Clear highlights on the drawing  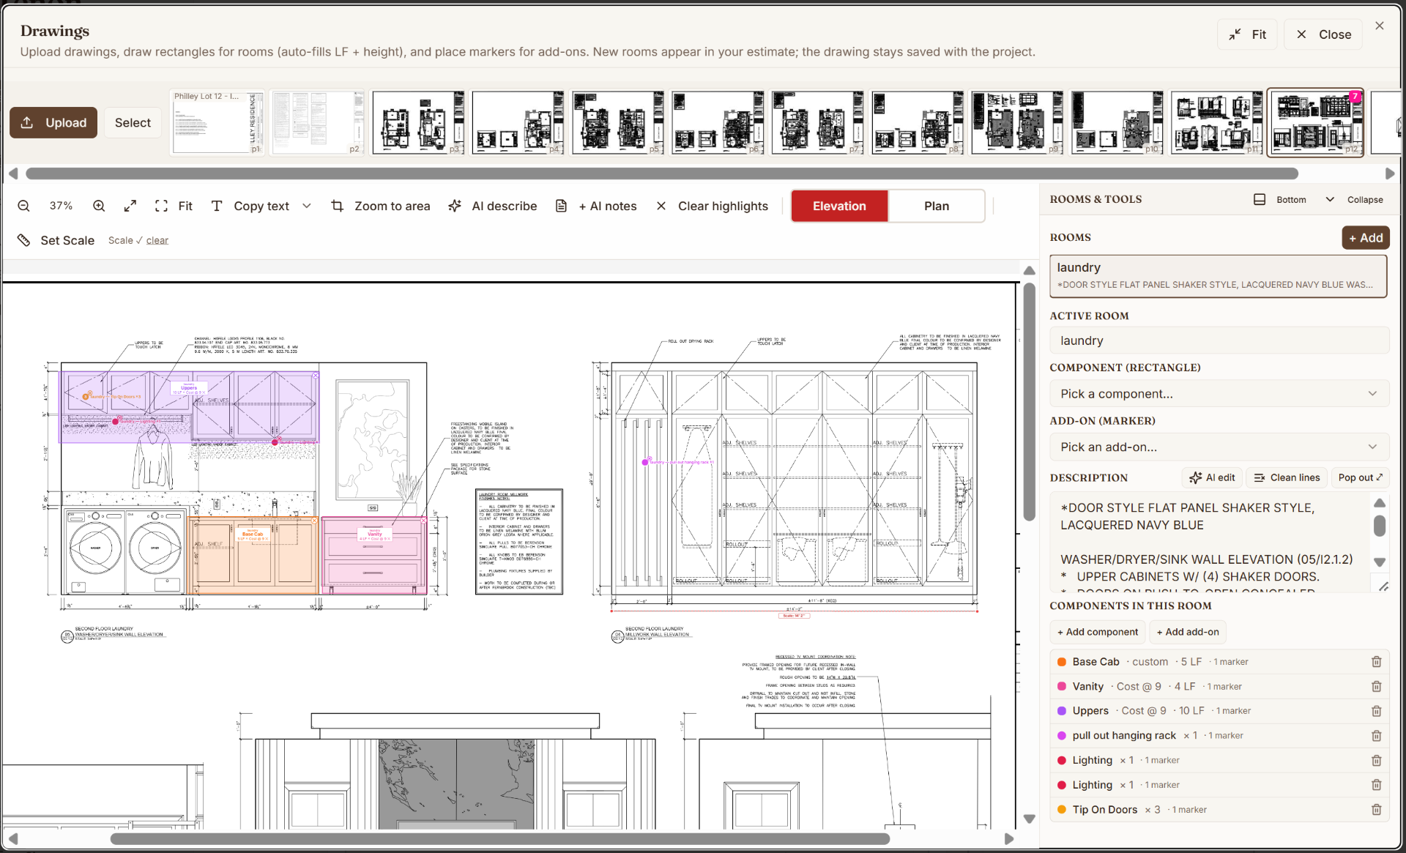pos(713,206)
